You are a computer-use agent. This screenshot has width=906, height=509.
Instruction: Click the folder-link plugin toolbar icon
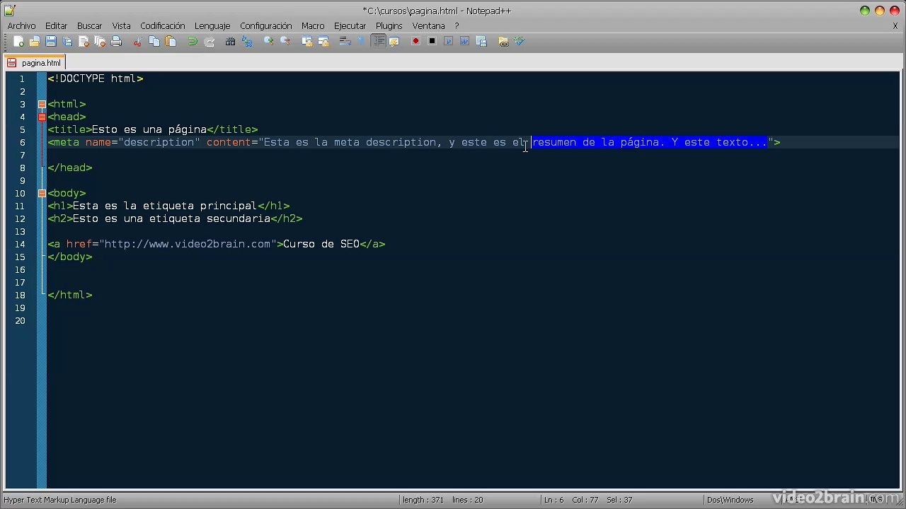pos(503,42)
